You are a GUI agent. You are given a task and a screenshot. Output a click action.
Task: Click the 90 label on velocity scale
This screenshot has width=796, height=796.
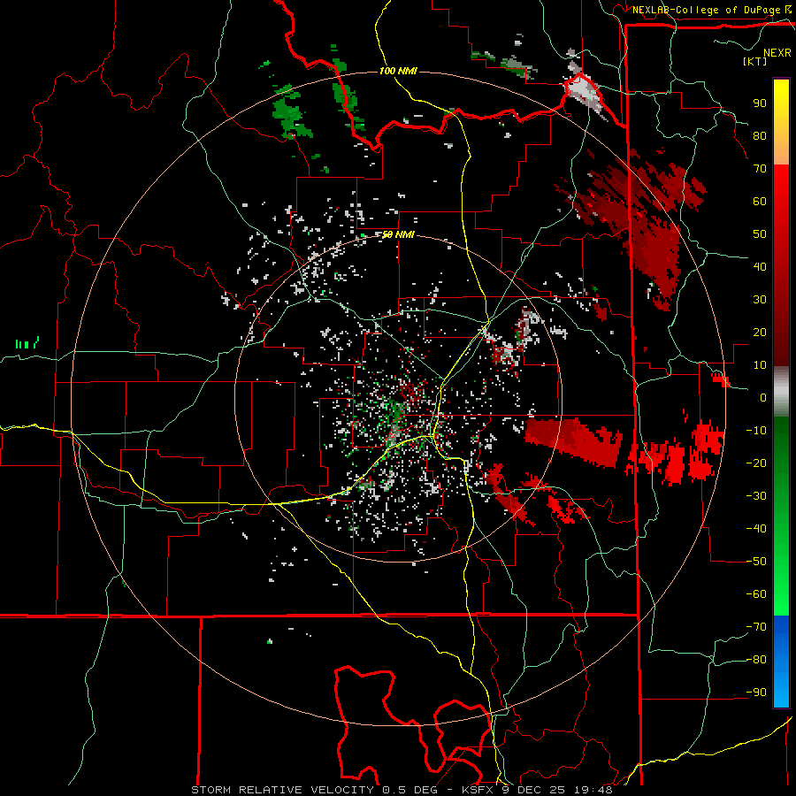[760, 103]
